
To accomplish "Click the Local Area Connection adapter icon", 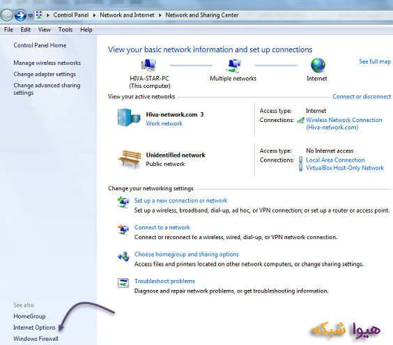I will coord(301,160).
